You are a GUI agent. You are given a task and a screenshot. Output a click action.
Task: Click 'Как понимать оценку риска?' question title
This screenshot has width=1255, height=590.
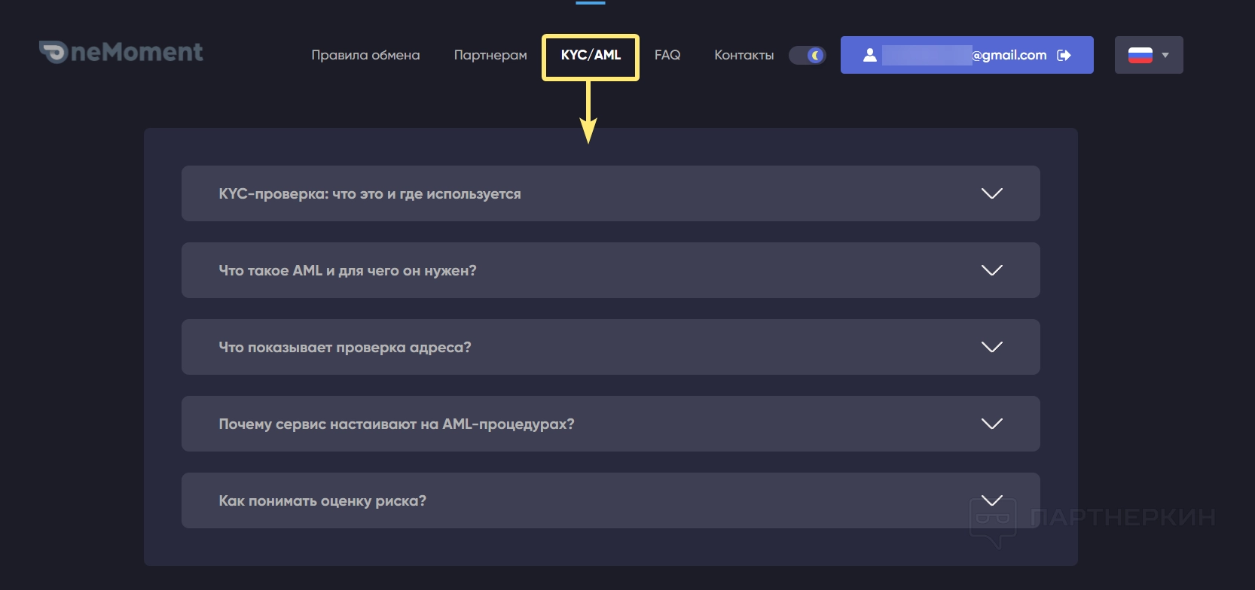(322, 500)
